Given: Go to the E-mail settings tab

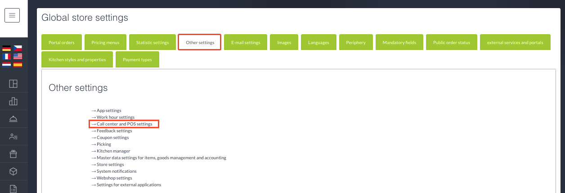Looking at the screenshot, I should [246, 42].
